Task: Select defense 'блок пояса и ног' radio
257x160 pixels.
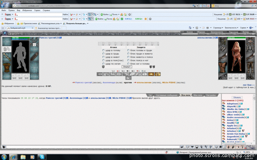Action: click(x=128, y=60)
